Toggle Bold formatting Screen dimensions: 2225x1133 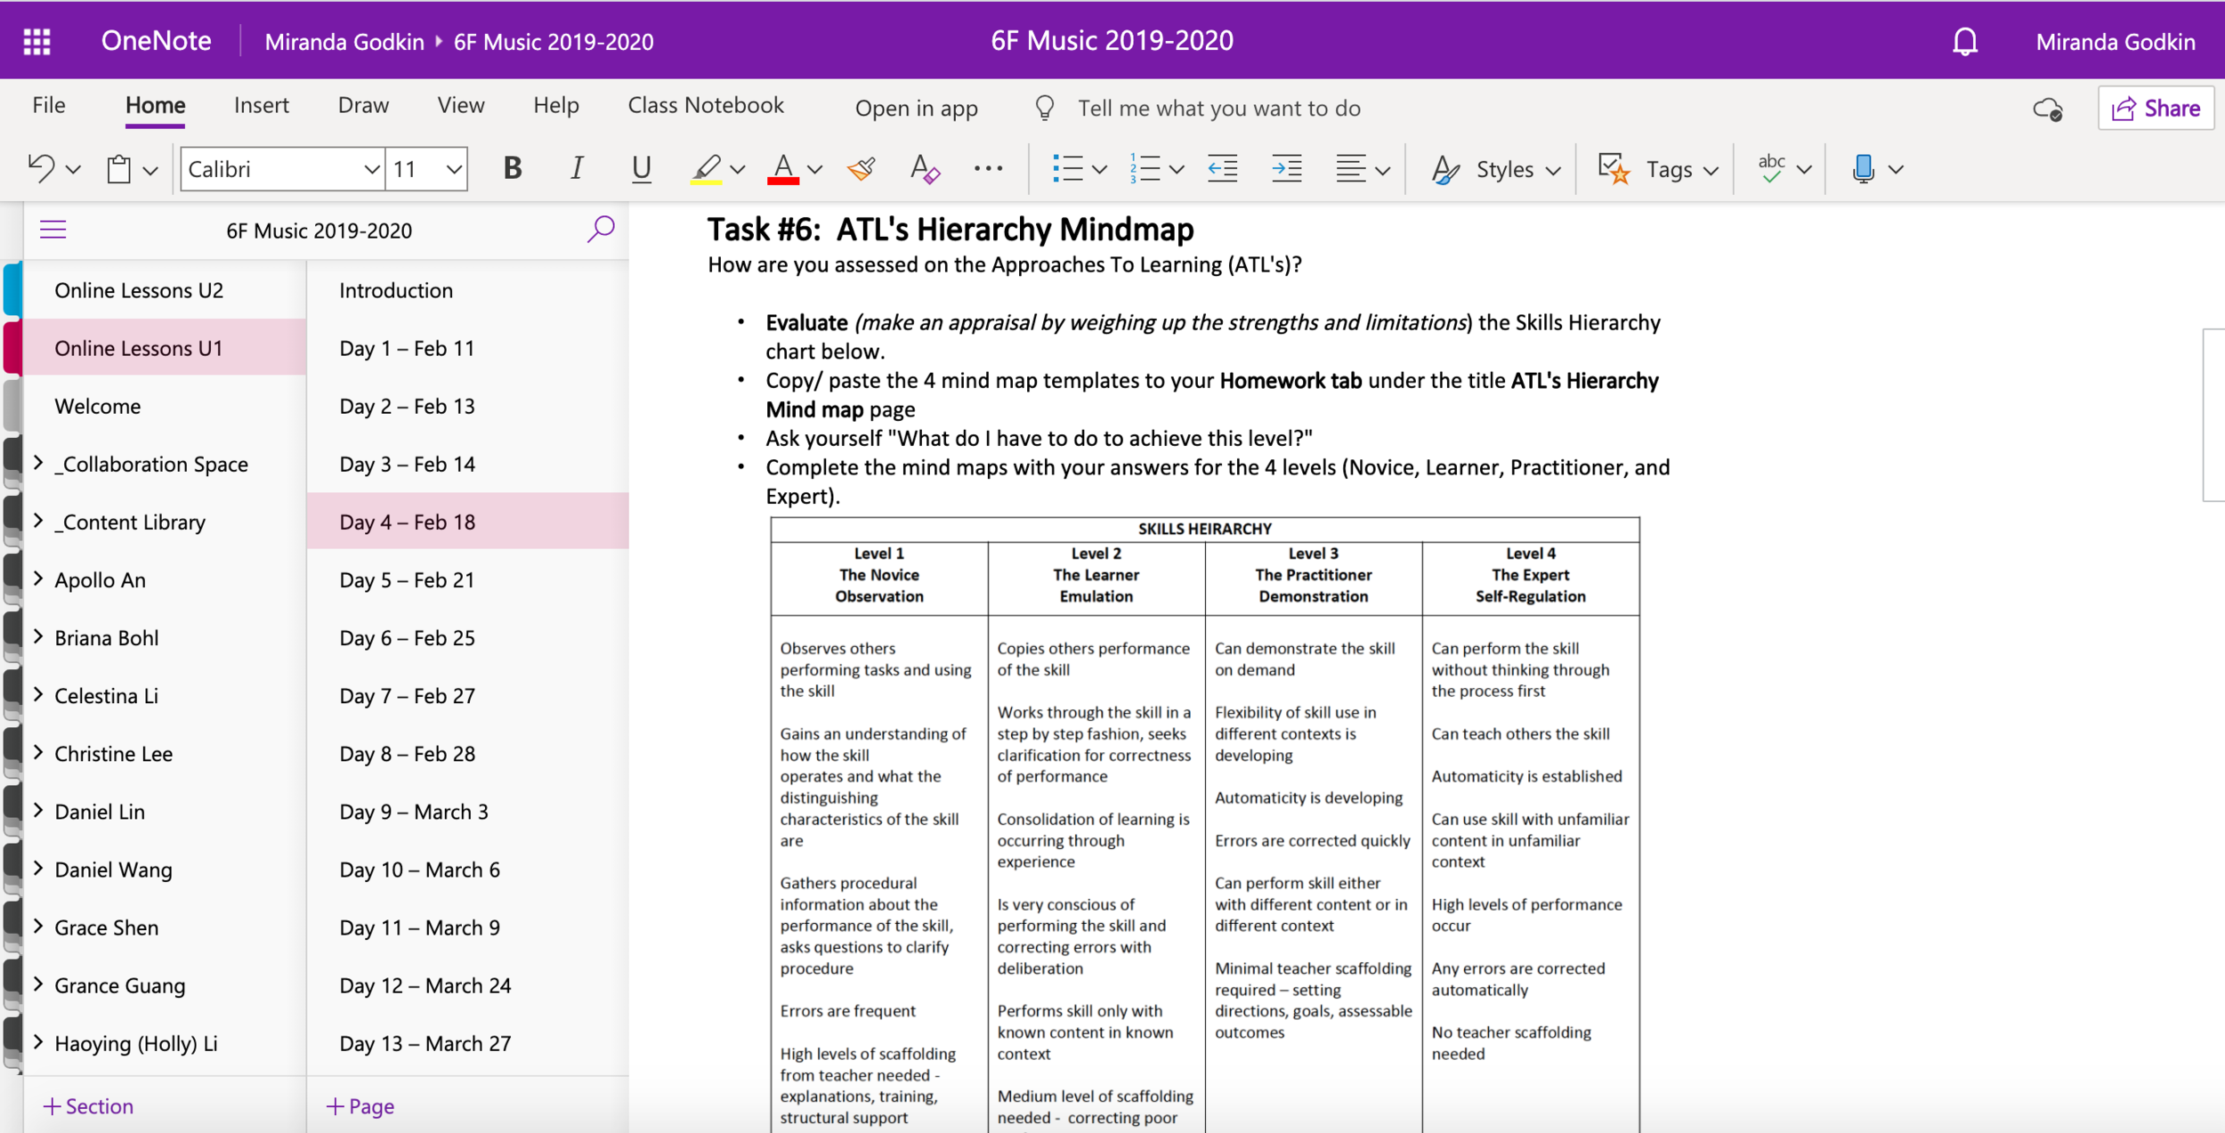513,168
